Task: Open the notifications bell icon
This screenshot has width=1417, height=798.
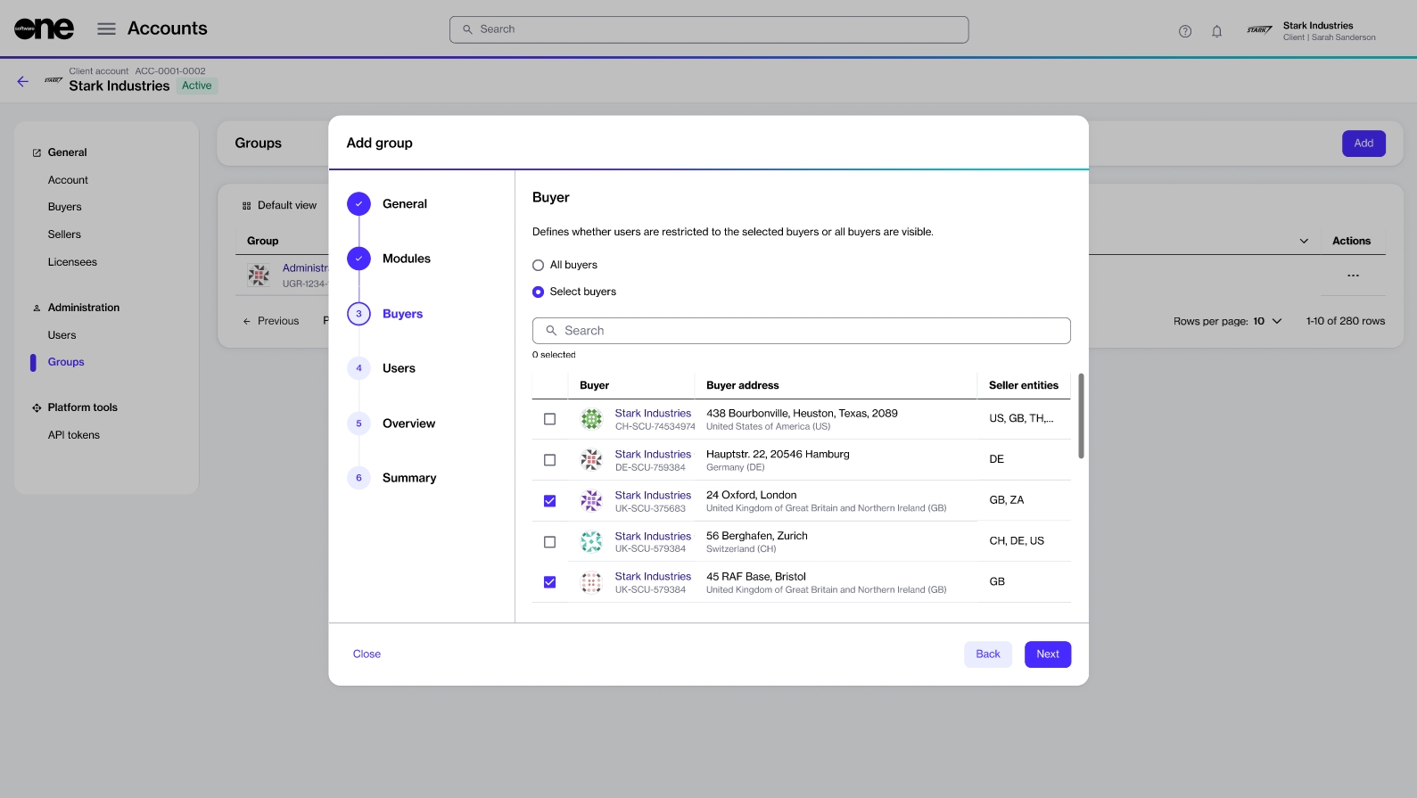Action: pyautogui.click(x=1216, y=31)
